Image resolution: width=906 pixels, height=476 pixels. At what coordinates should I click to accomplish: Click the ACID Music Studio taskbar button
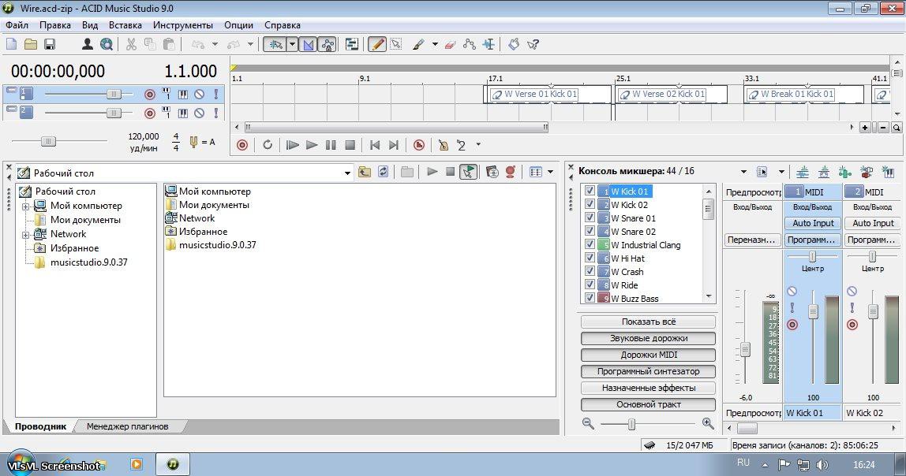click(x=173, y=464)
